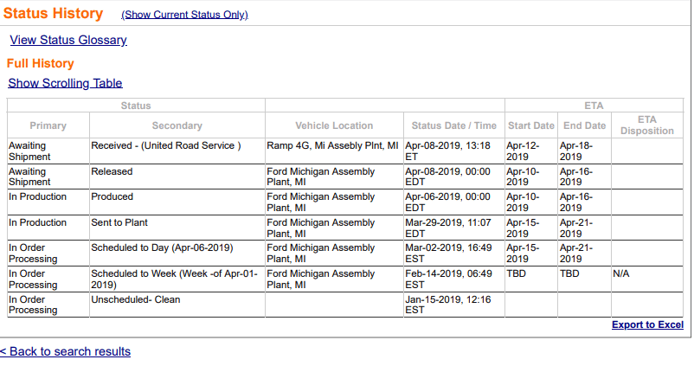
Task: Click the ETA group header
Action: point(594,106)
